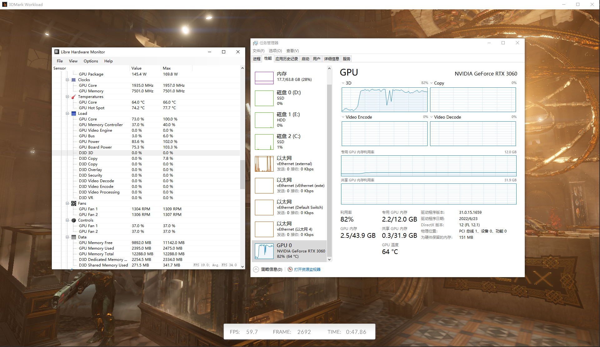Collapse the Load tree node
This screenshot has width=600, height=347.
coord(67,114)
